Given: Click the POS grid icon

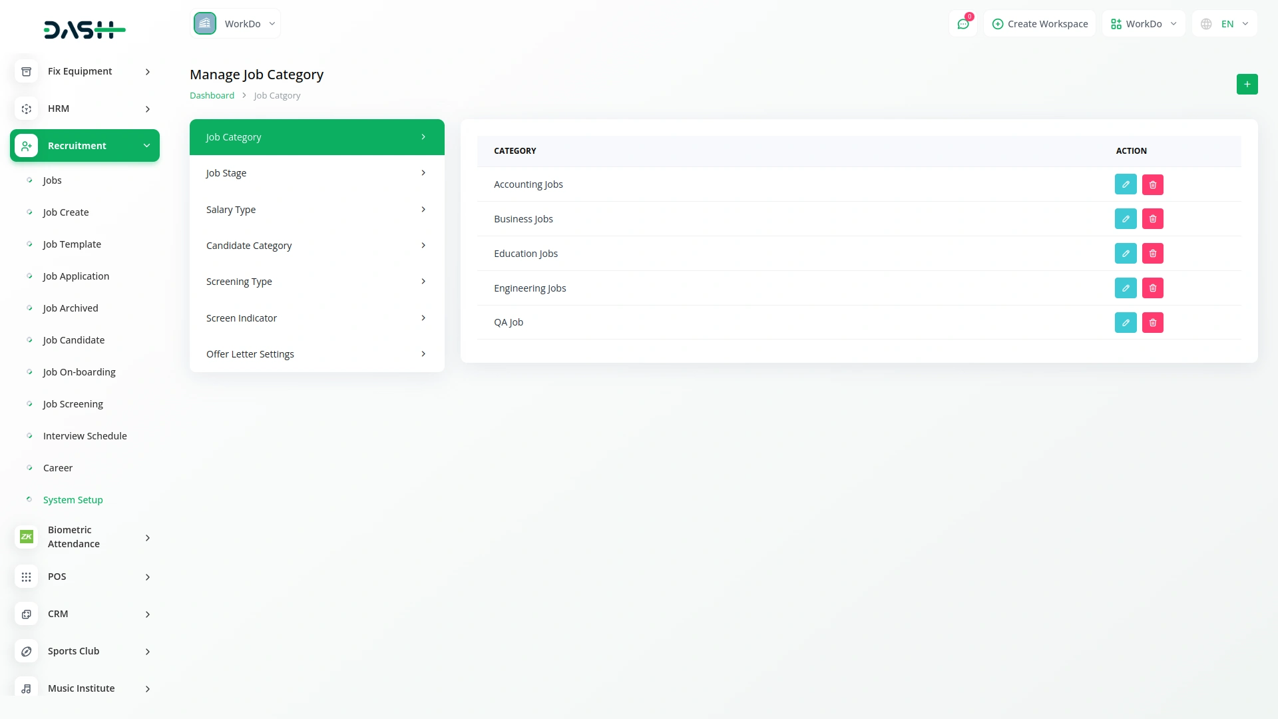Looking at the screenshot, I should click(x=26, y=577).
